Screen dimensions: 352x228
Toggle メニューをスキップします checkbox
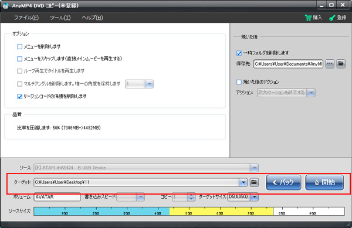[x=20, y=59]
